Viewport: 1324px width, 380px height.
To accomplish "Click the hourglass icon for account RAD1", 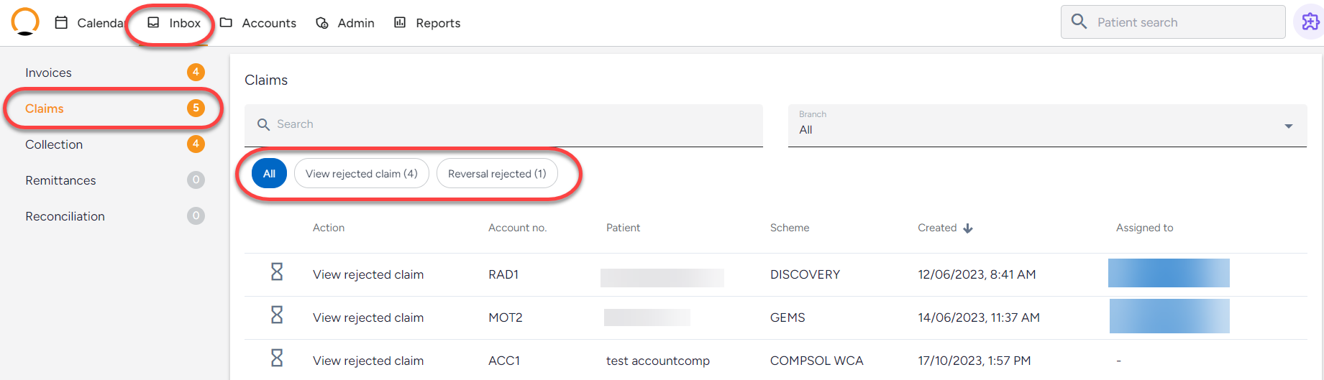I will coord(277,272).
